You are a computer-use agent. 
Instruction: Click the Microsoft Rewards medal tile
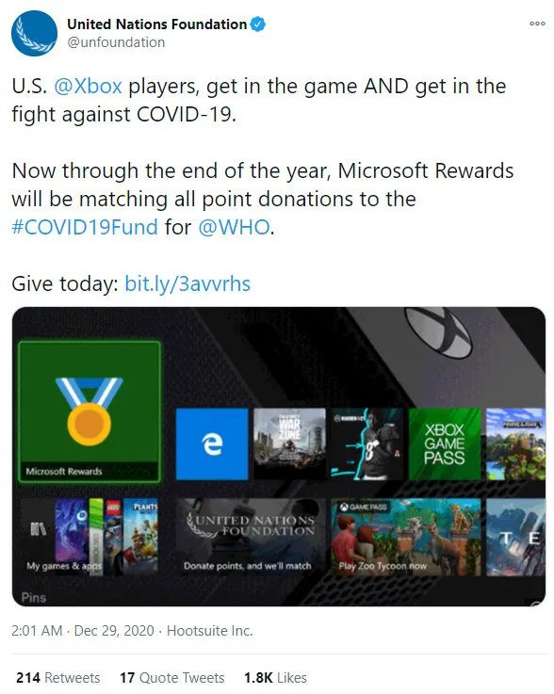90,412
